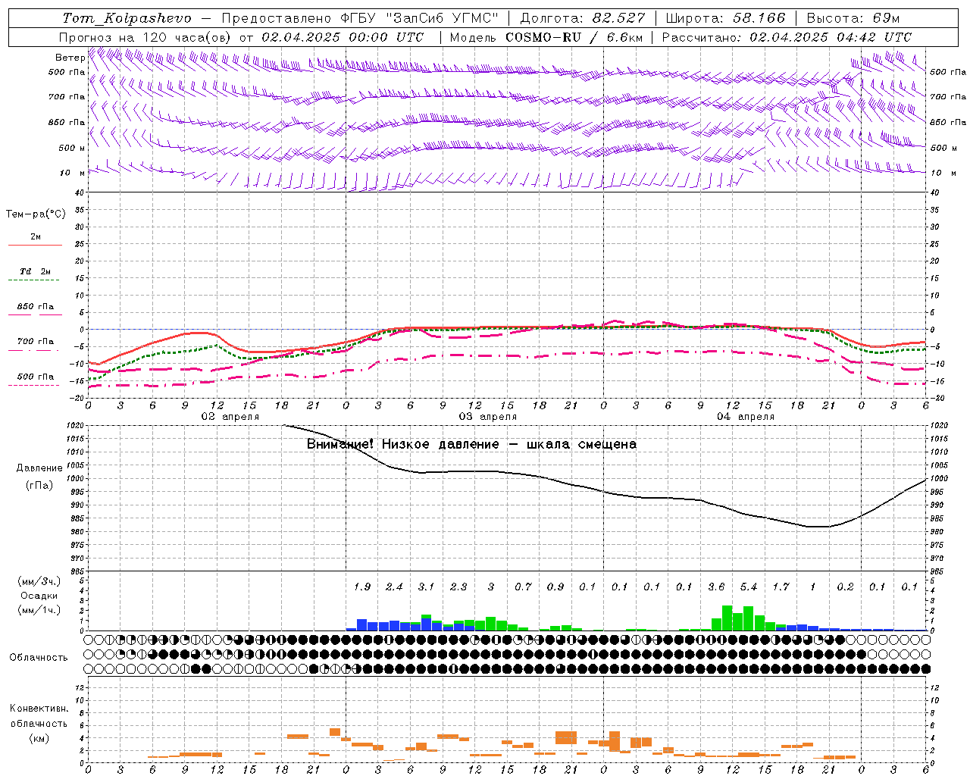This screenshot has height=776, width=970.
Task: Click the Осадки precipitation label
Action: 39,596
